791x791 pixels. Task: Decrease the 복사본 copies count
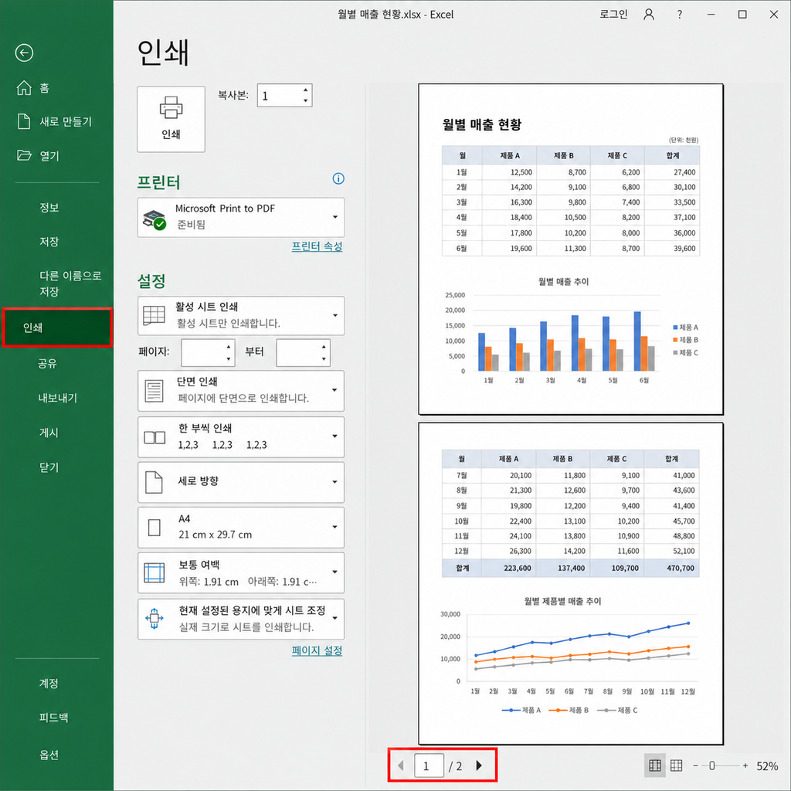[306, 101]
